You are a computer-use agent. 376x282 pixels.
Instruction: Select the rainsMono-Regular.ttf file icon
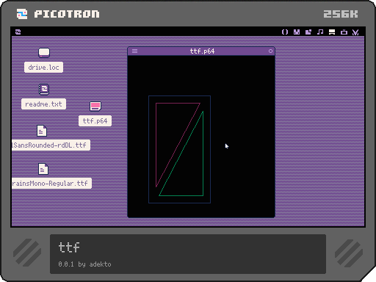[x=43, y=169]
